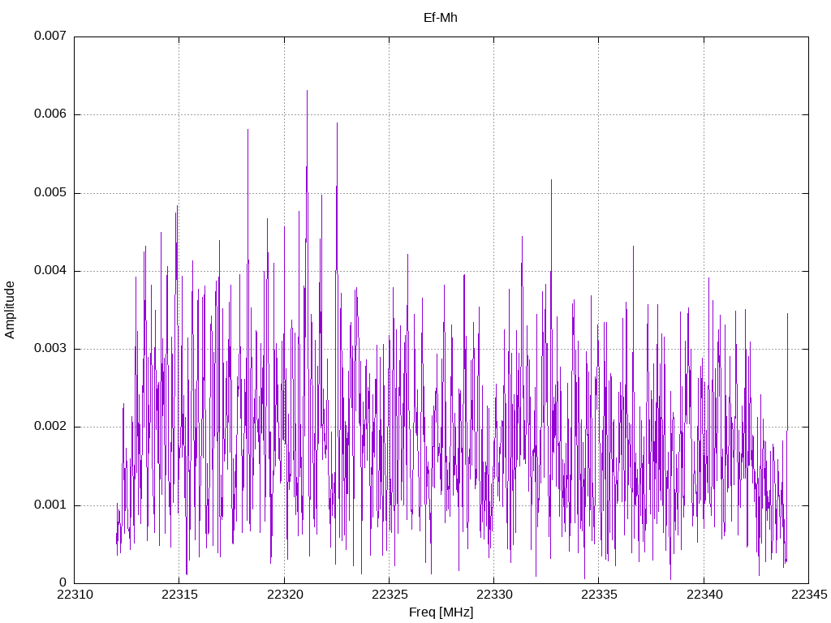
Task: Click the 0.002 y-axis tick label
Action: (50, 427)
